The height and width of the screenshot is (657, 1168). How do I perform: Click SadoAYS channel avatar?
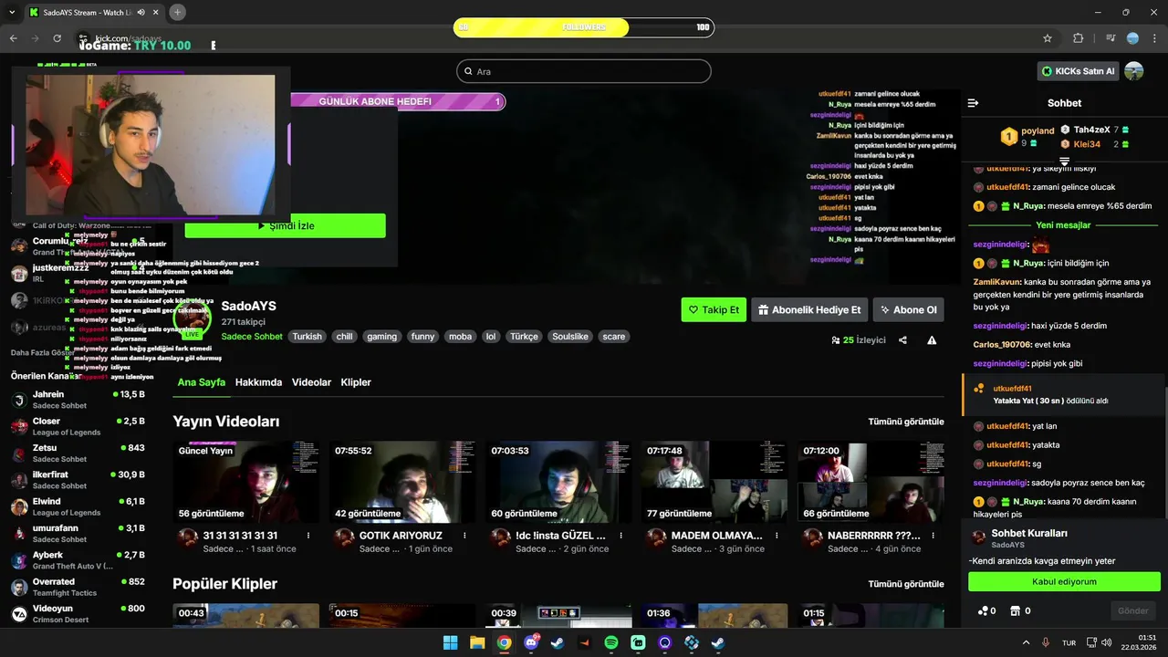tap(193, 318)
